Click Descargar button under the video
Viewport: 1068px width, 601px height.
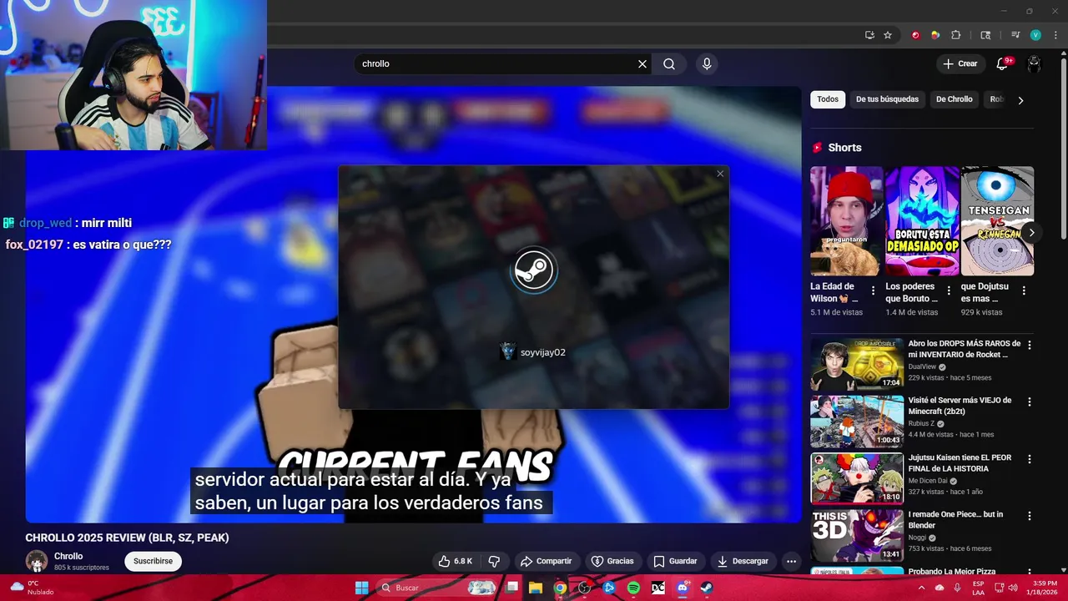coord(743,561)
